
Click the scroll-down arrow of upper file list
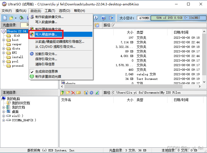click(x=204, y=82)
